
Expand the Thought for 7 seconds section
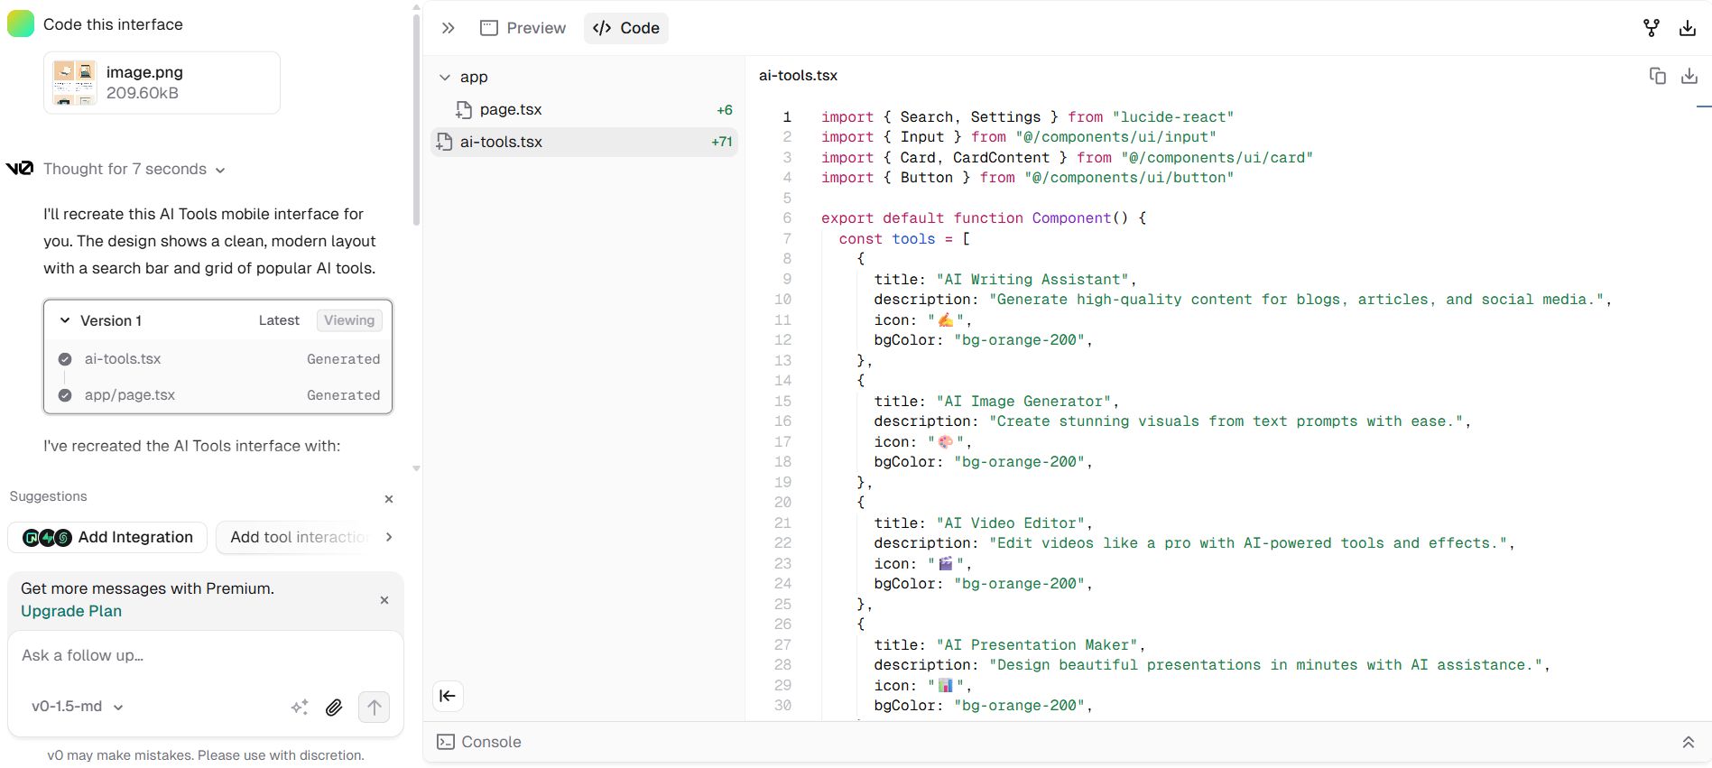click(x=134, y=169)
